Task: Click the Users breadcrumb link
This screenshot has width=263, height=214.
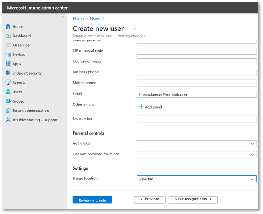Action: [x=95, y=19]
